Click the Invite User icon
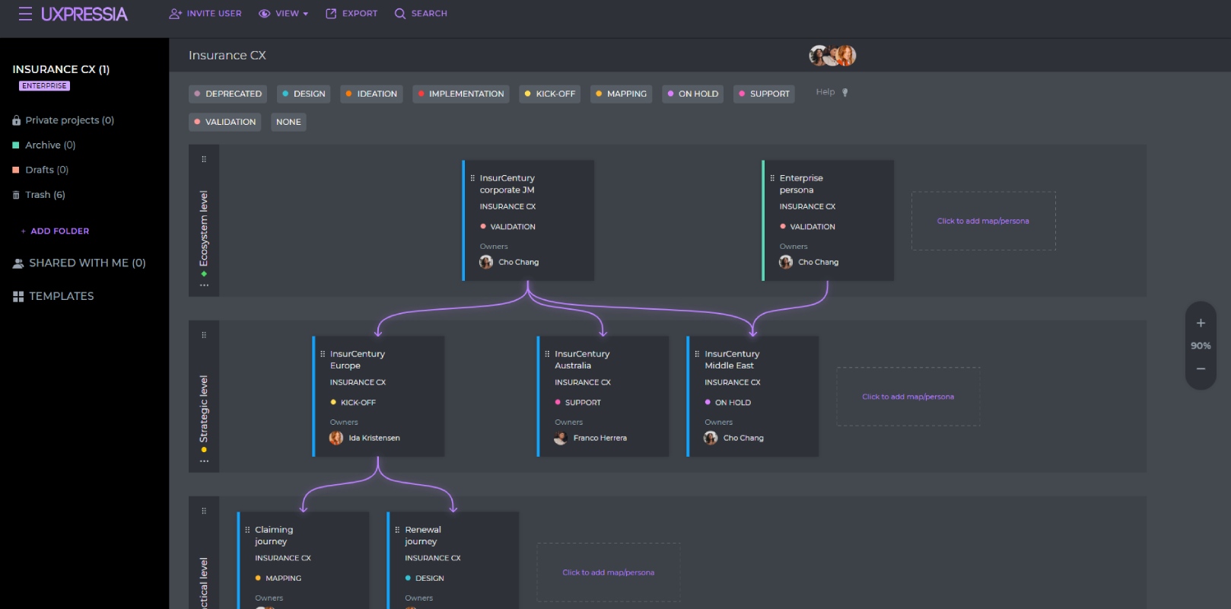 click(x=176, y=14)
